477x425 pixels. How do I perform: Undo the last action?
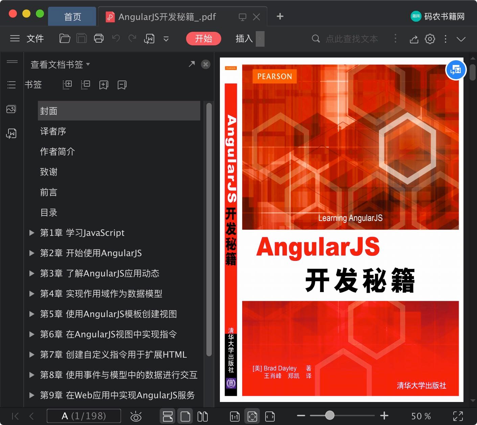116,39
